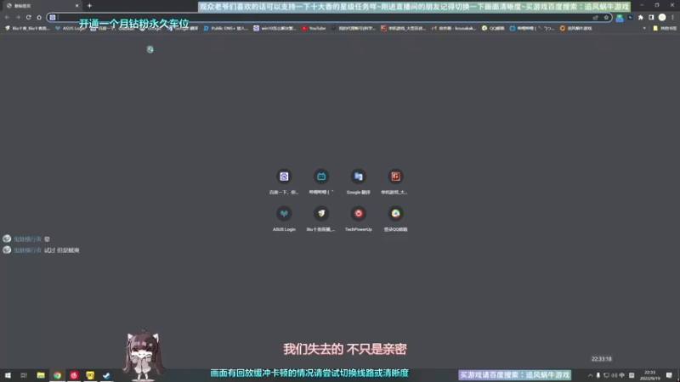Open the notification center icon

coord(669,375)
